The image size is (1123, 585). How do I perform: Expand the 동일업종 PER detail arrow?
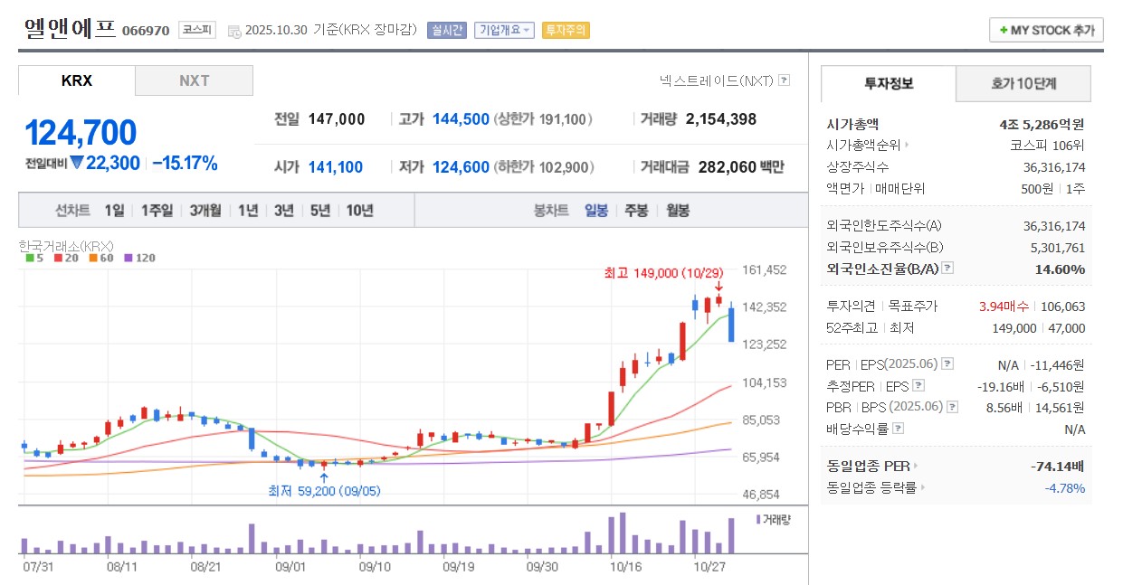[915, 467]
